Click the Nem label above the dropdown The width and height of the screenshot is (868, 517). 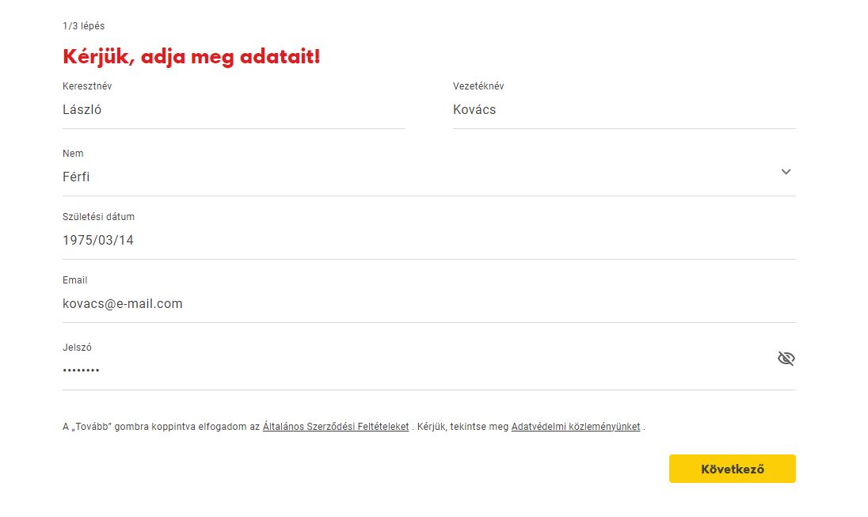tap(73, 154)
